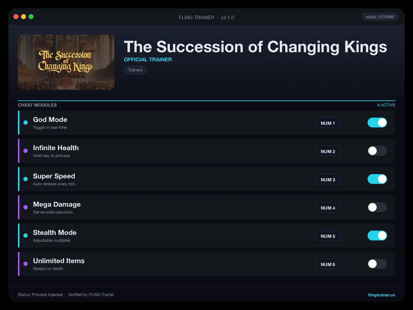Screen dimensions: 413x310
Task: Click the 6 ACTIVE counter label
Action: [x=386, y=105]
